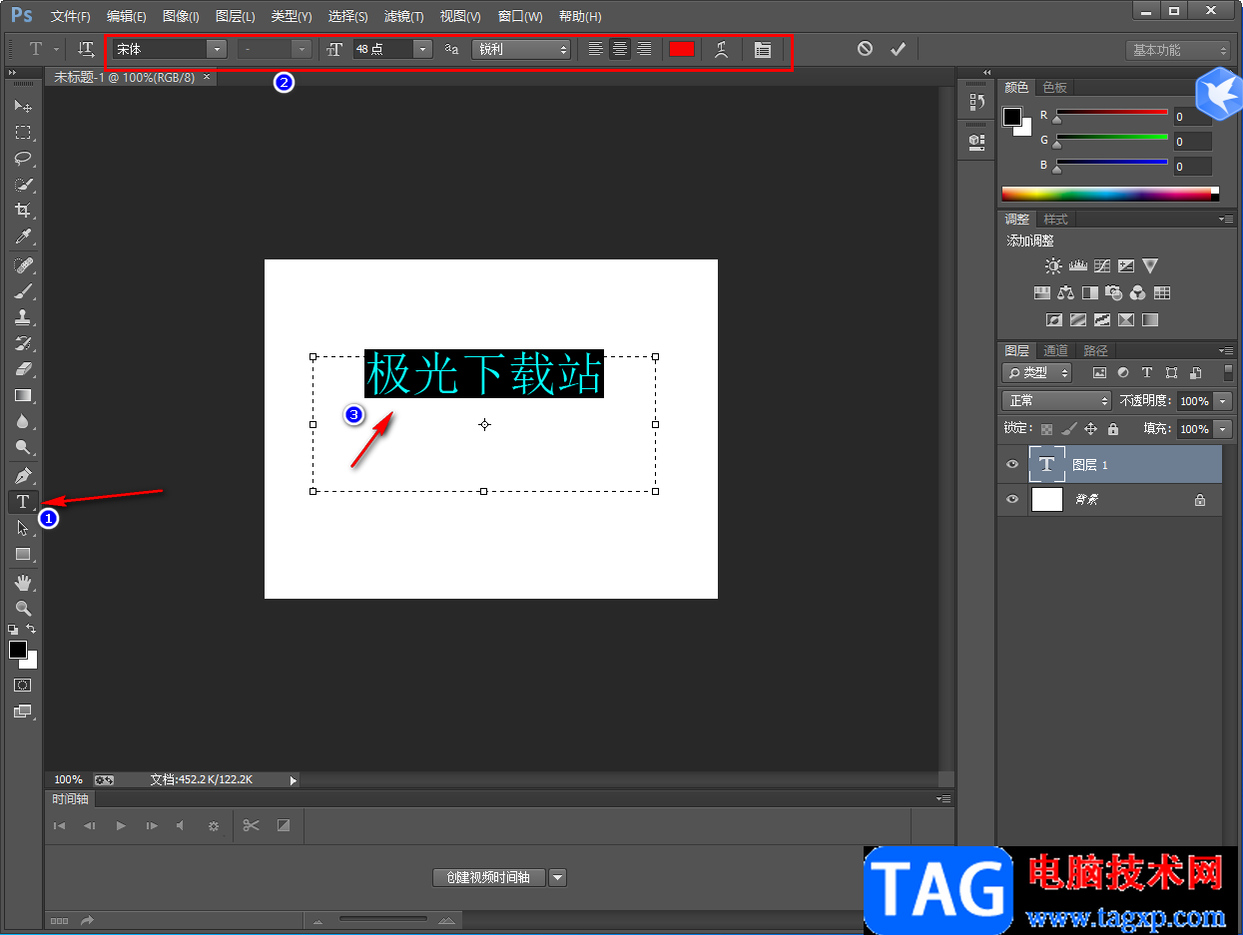
Task: Click the Create warped text icon
Action: pos(721,49)
